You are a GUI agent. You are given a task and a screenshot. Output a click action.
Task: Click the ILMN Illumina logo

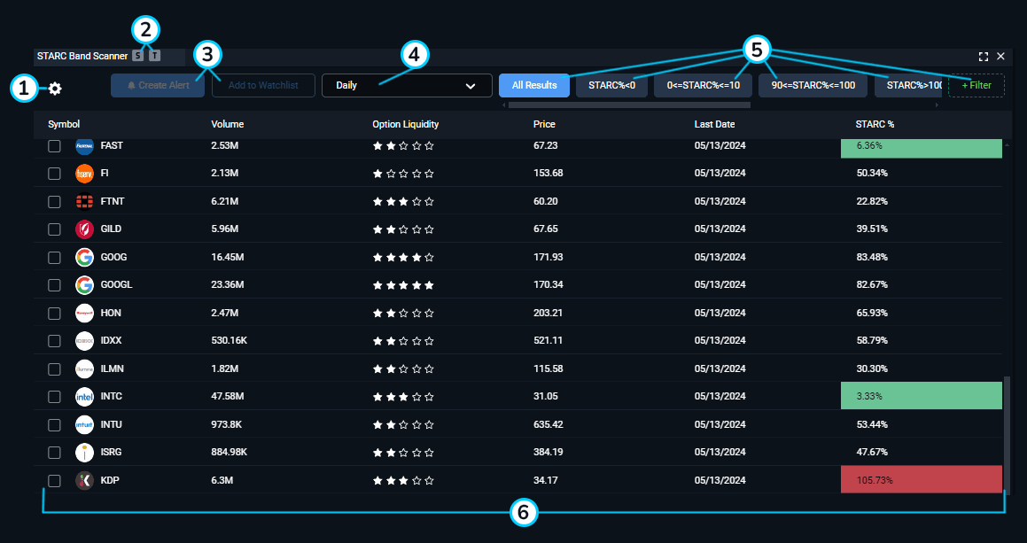[84, 368]
